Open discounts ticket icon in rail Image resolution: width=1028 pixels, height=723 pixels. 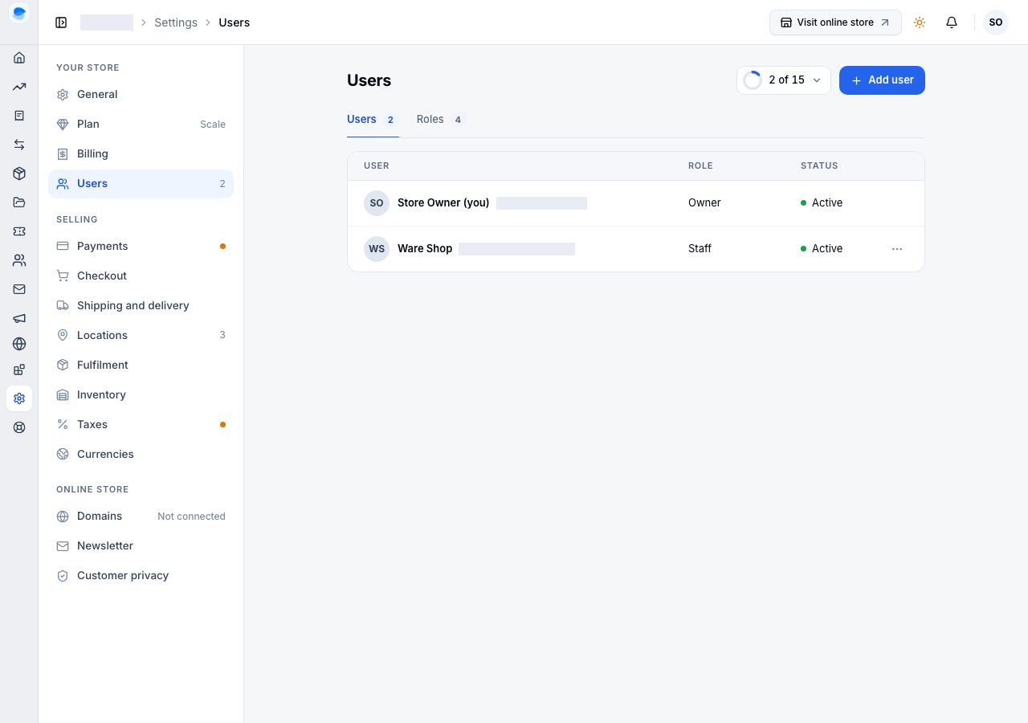(19, 231)
